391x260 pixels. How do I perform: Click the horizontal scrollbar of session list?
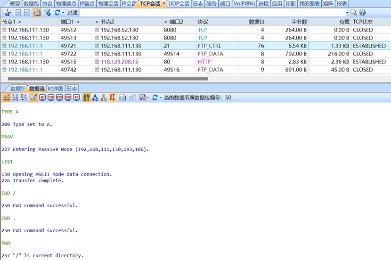tap(108, 79)
